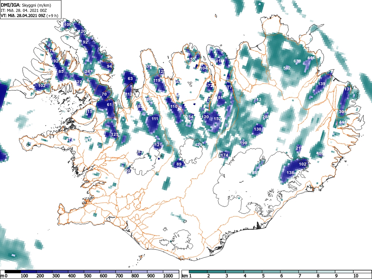Click the dark teal 2 km legend swatch
This screenshot has width=372, height=279.
[x=216, y=272]
